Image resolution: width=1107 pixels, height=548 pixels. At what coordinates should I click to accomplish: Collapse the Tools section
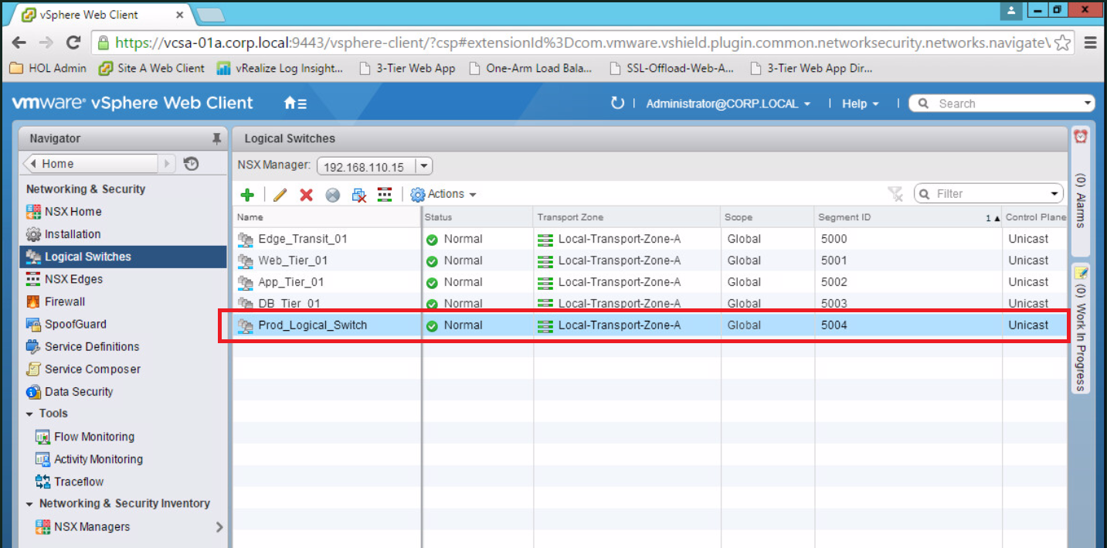[30, 414]
